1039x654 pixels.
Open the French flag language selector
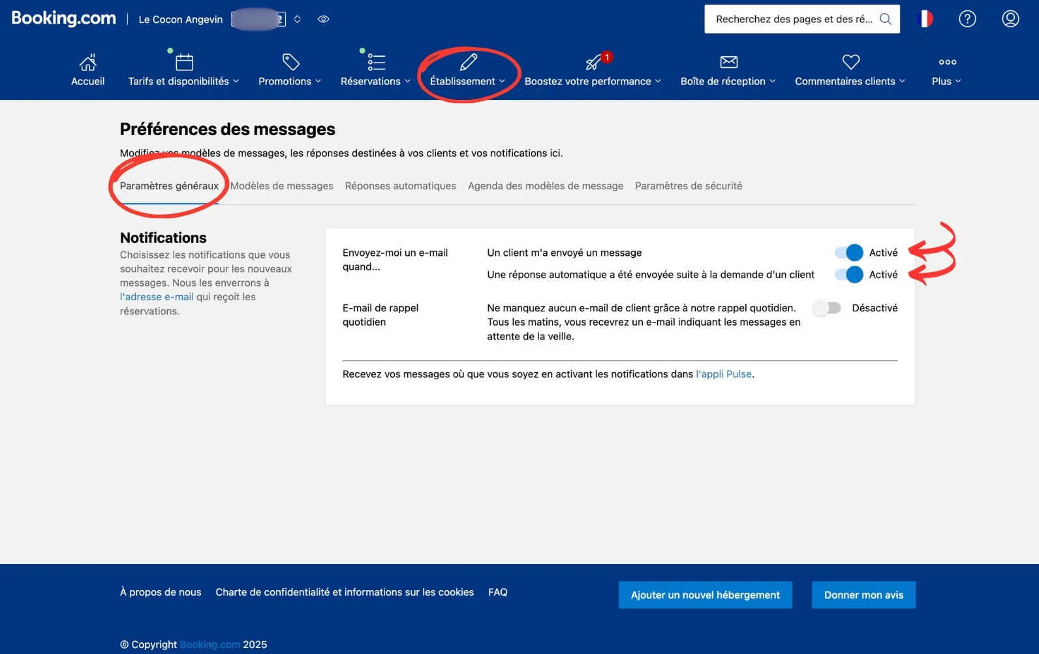[925, 19]
